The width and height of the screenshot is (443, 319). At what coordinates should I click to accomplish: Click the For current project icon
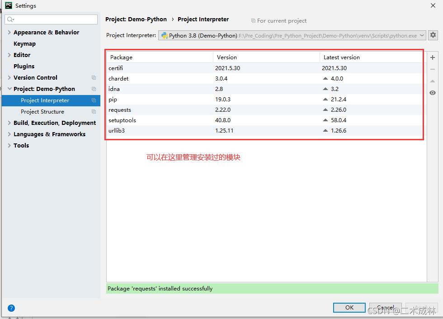coord(253,21)
